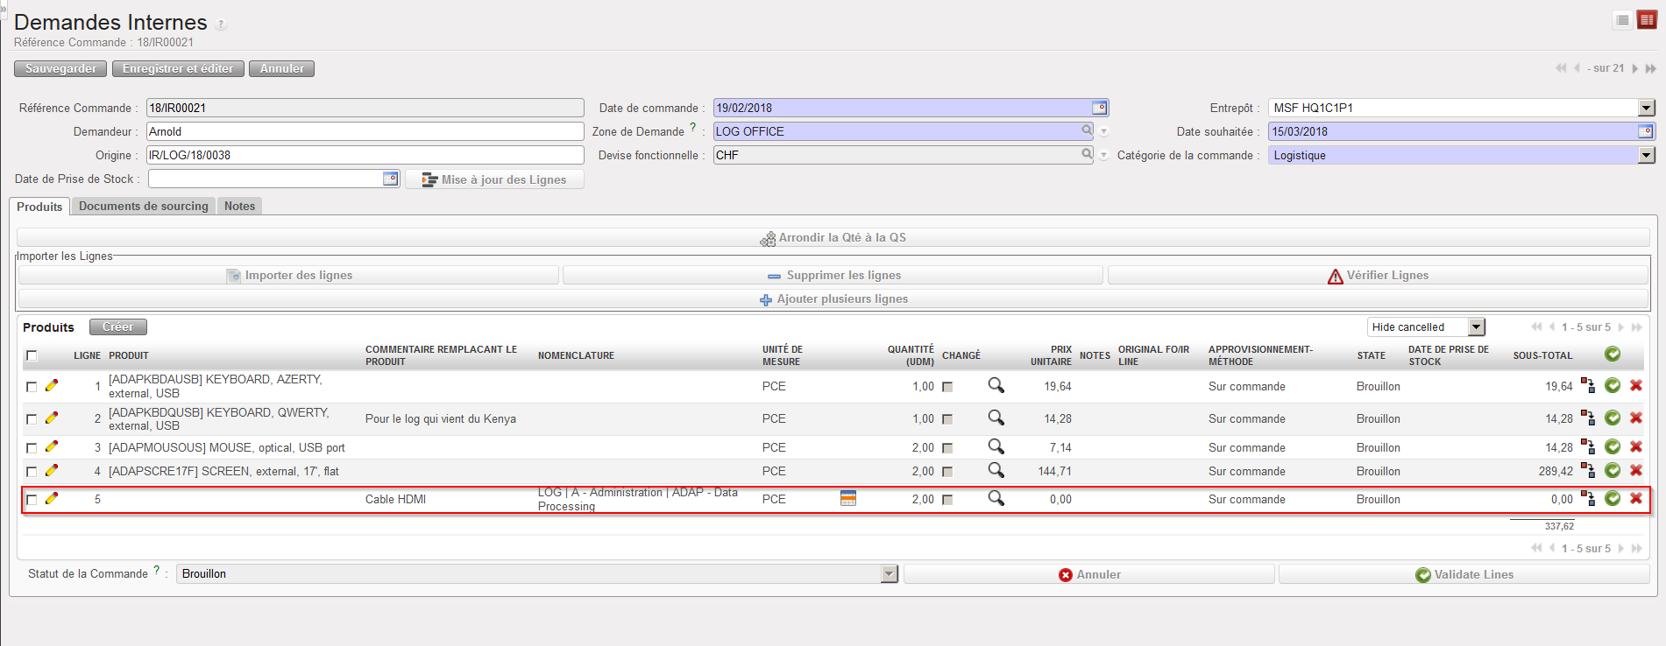Image resolution: width=1666 pixels, height=646 pixels.
Task: Open the Hide cancelled filter dropdown
Action: pos(1477,327)
